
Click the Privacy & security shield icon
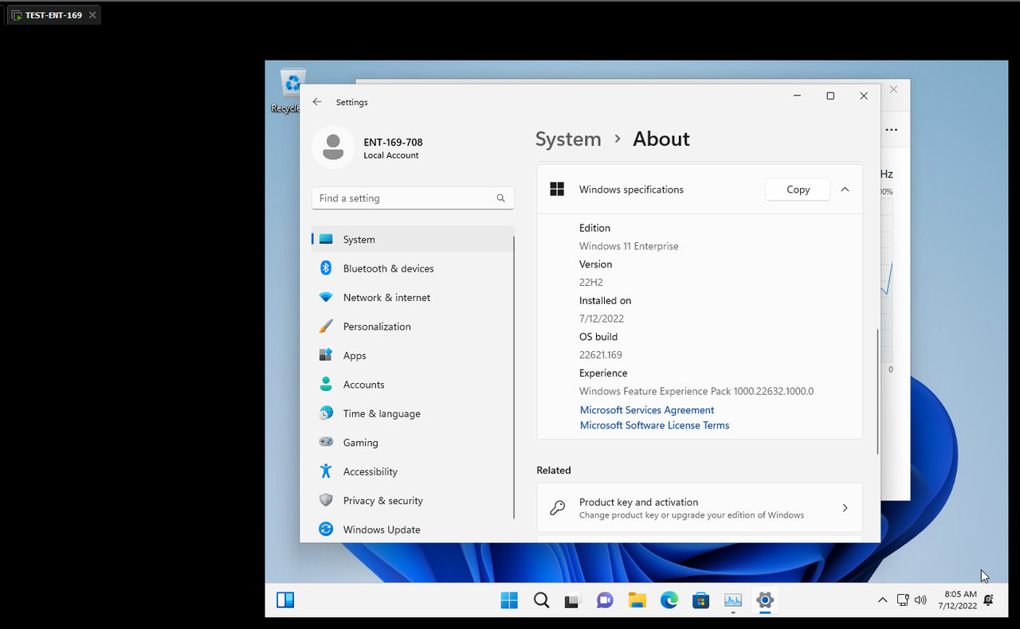[326, 500]
